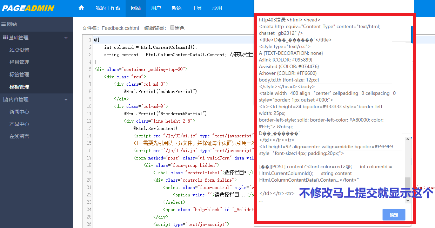Screen dimensions: 435x228
Task: Open 我的工作台 in the top menu
Action: tap(108, 8)
